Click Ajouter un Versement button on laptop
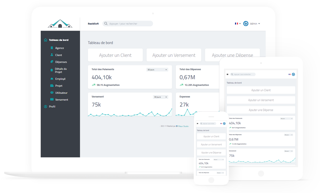 coord(174,55)
